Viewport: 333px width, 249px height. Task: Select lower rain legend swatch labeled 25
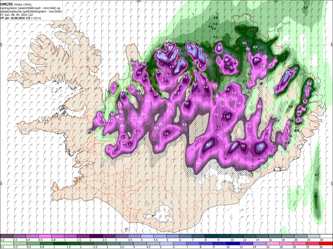click(313, 243)
